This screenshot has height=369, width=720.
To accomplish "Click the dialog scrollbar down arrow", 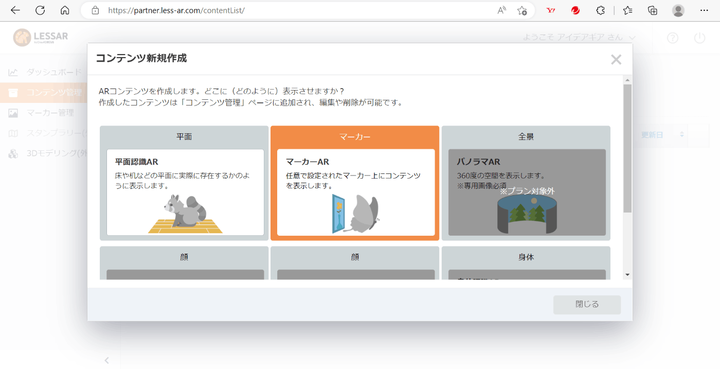I will click(627, 274).
